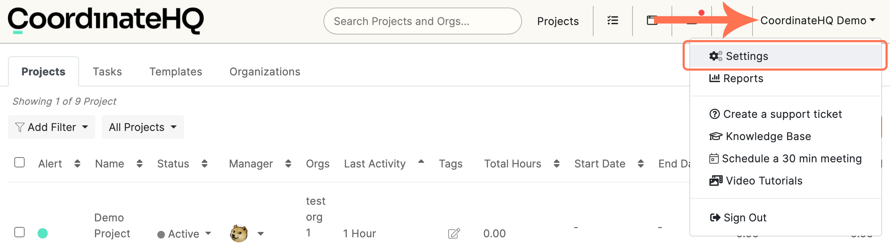
Task: Click the bar chart Reports icon
Action: click(714, 78)
